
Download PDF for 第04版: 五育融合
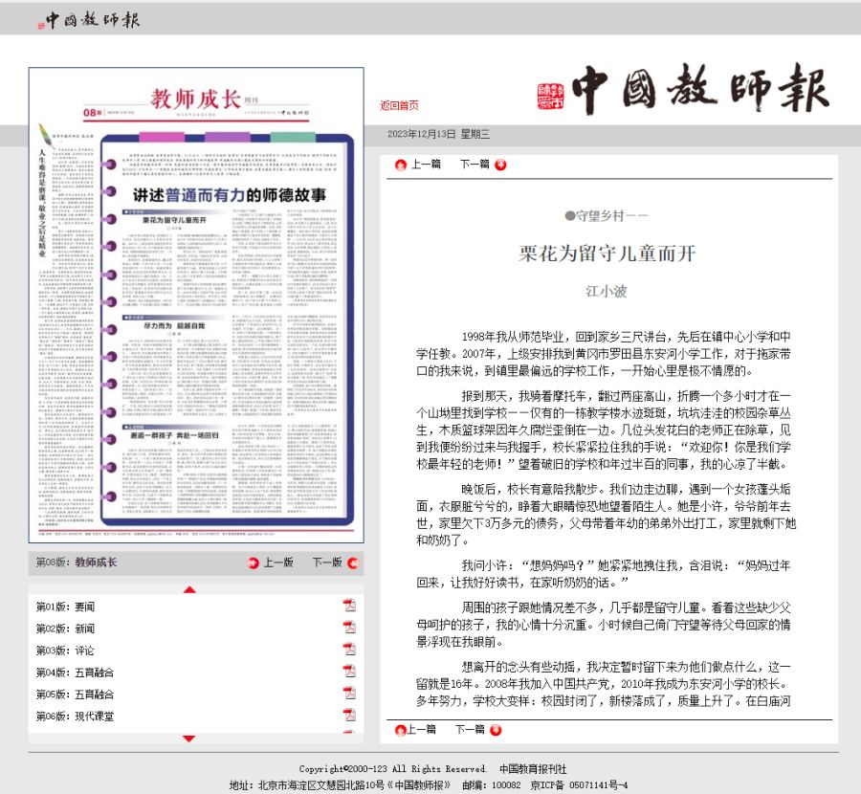[349, 671]
